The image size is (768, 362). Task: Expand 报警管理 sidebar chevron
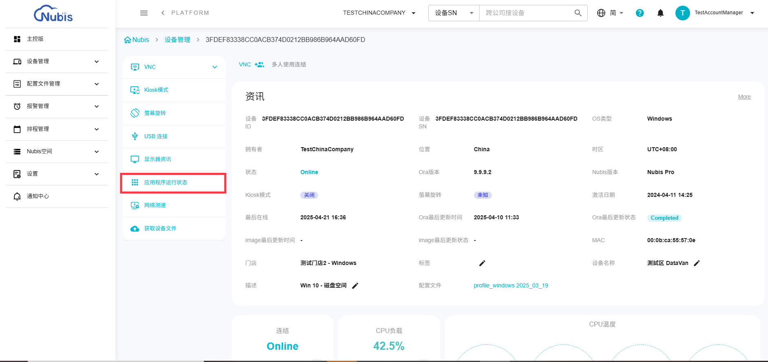coord(97,106)
